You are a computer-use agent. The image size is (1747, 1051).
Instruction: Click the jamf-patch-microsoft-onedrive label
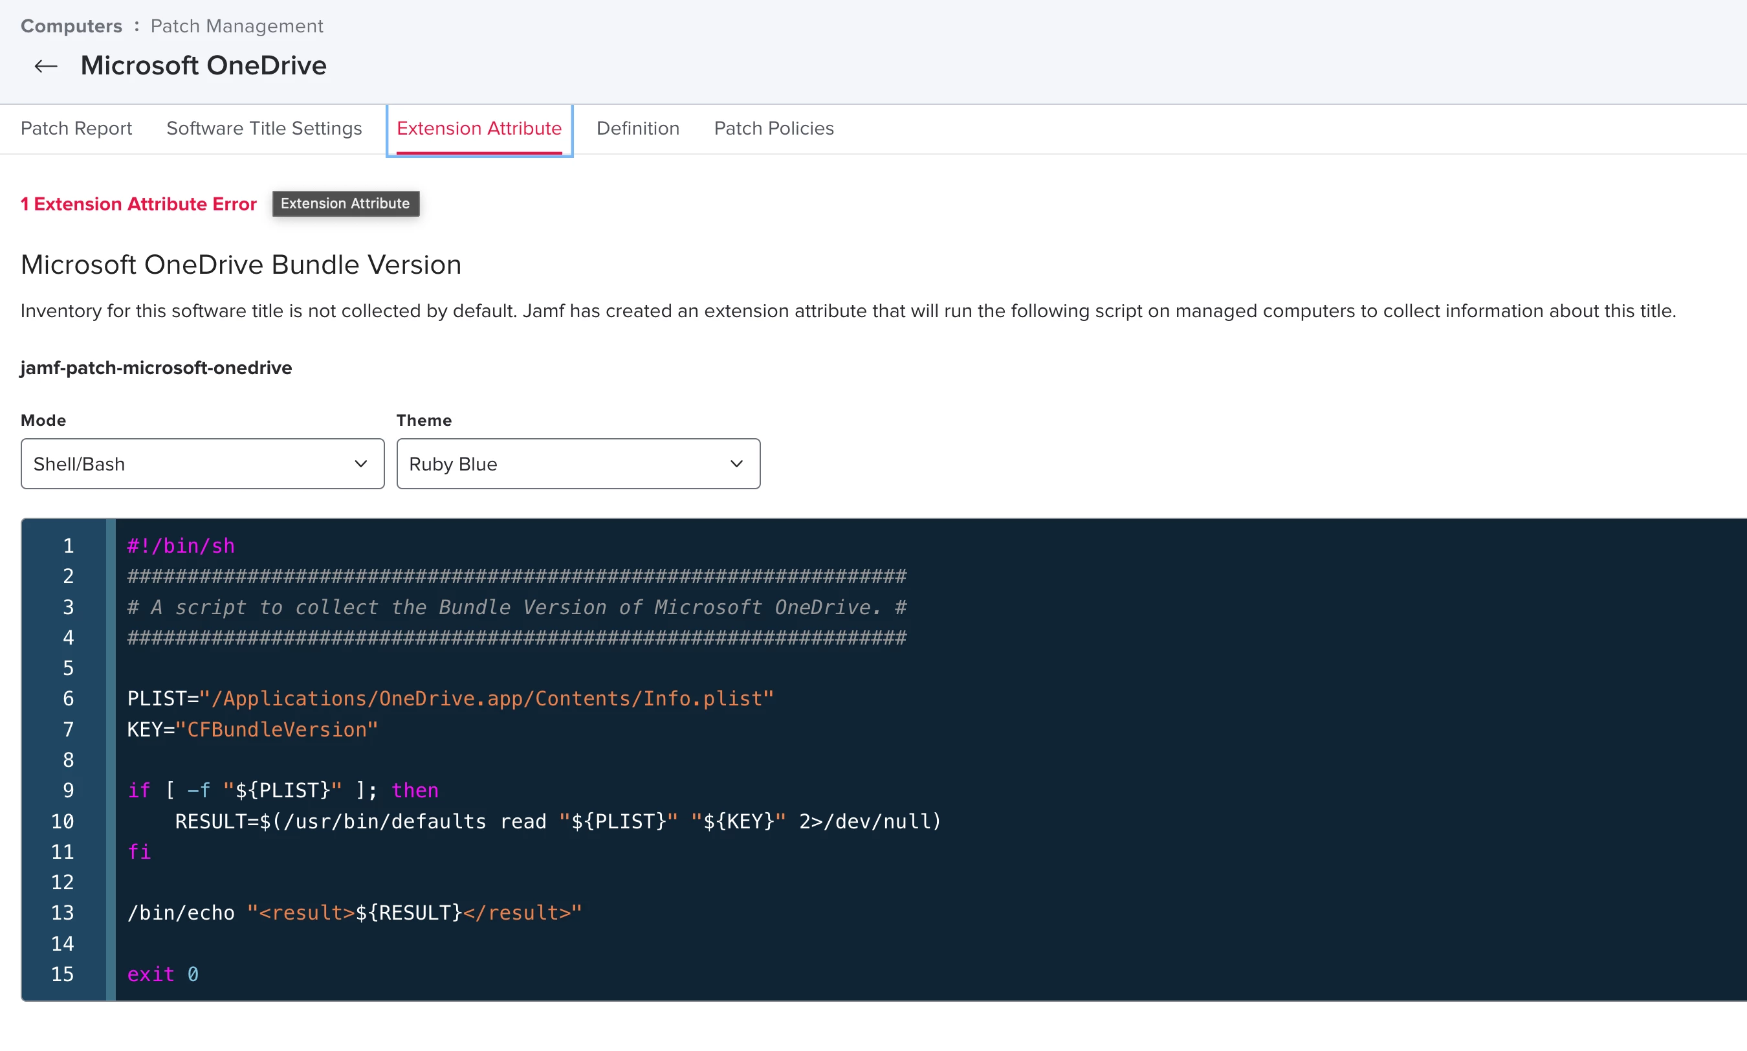[x=157, y=368]
